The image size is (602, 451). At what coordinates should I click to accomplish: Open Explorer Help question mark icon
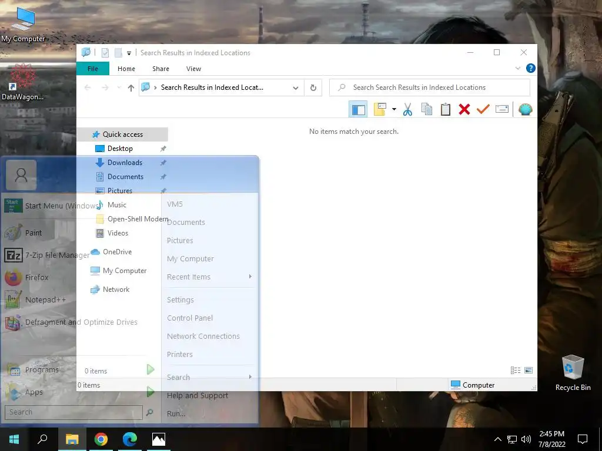[x=531, y=68]
